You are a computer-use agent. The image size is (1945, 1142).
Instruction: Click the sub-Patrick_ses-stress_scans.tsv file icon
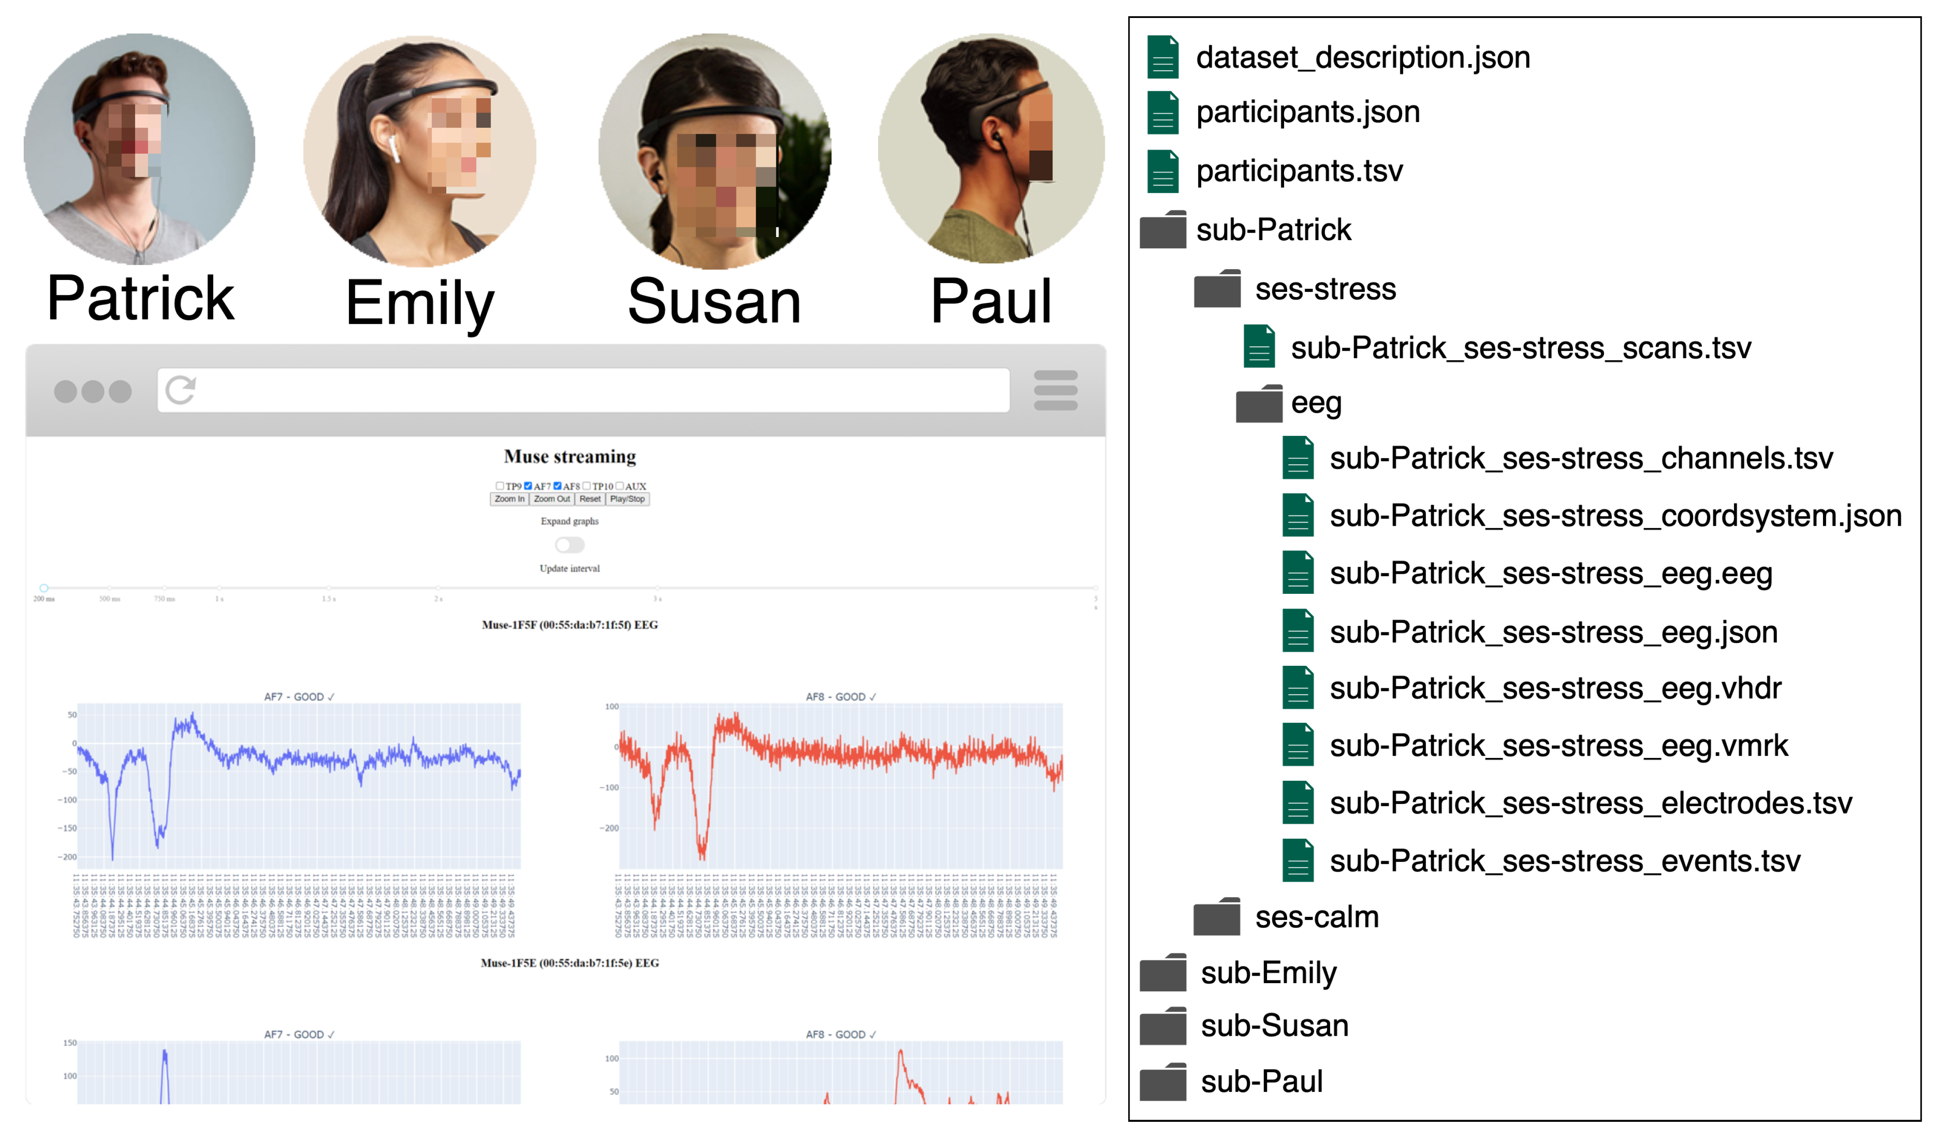[x=1259, y=347]
